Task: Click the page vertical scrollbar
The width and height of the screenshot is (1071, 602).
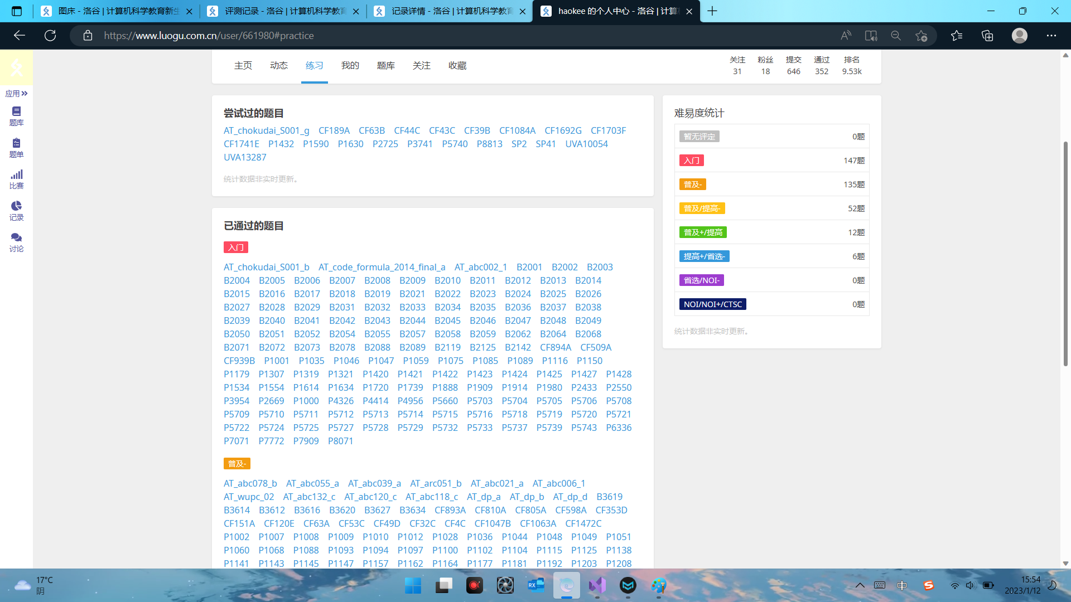Action: tap(1065, 254)
